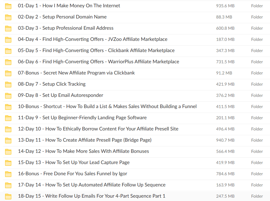Screen dimensions: 270x201
Task: Open the Clickbank Affiliate Marketplace folder
Action: pyautogui.click(x=96, y=50)
